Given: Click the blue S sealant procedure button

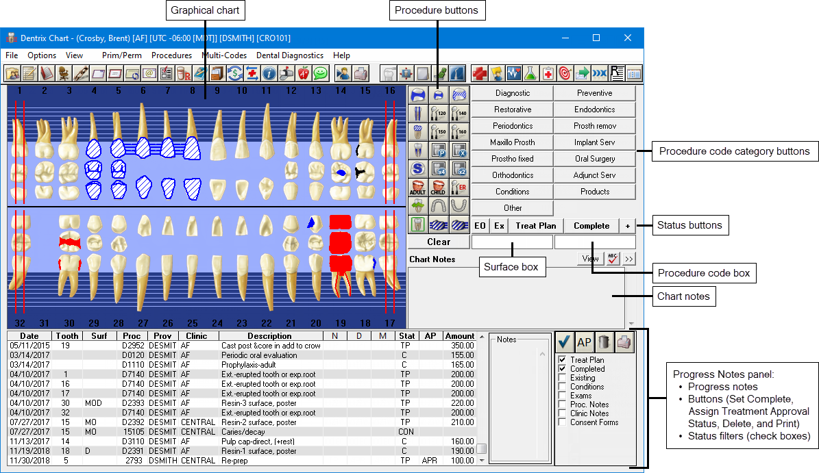Looking at the screenshot, I should pyautogui.click(x=418, y=169).
